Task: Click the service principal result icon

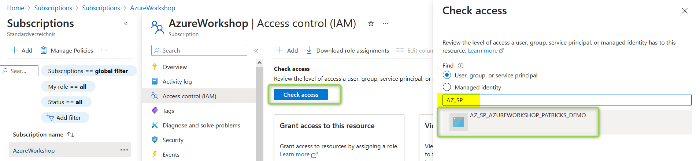Action: tap(459, 122)
